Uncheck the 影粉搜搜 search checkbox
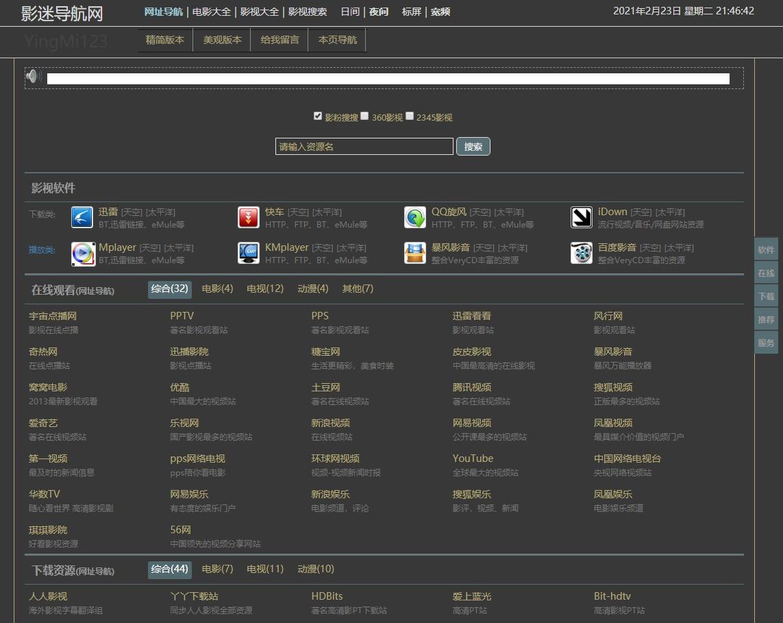The height and width of the screenshot is (623, 783). tap(318, 117)
